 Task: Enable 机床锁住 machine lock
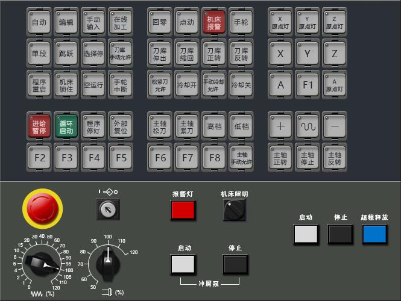tap(66, 84)
